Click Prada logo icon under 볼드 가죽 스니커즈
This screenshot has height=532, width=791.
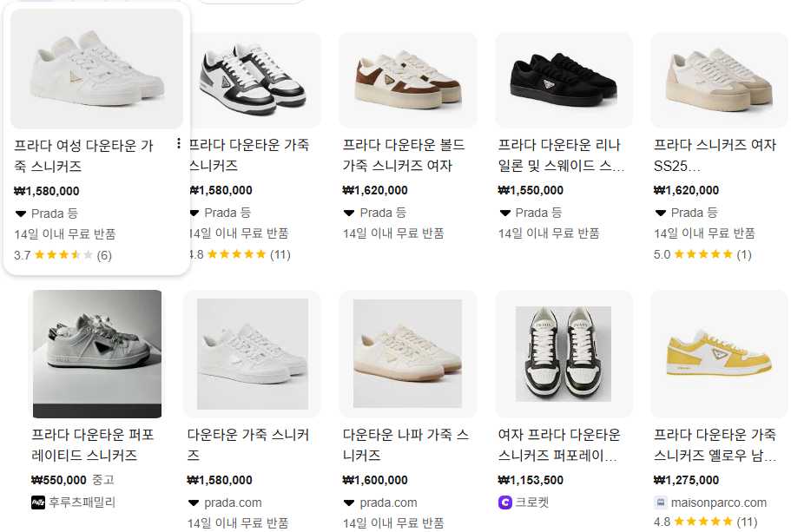tap(349, 213)
